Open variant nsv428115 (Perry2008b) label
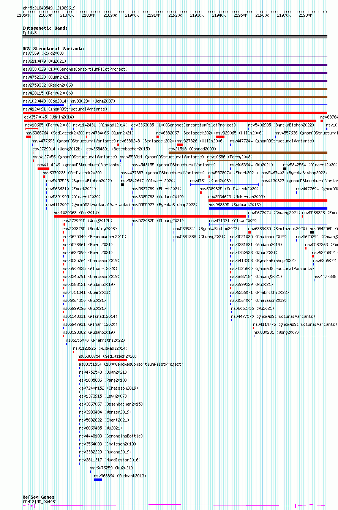Image resolution: width=338 pixels, height=510 pixels. [x=48, y=93]
